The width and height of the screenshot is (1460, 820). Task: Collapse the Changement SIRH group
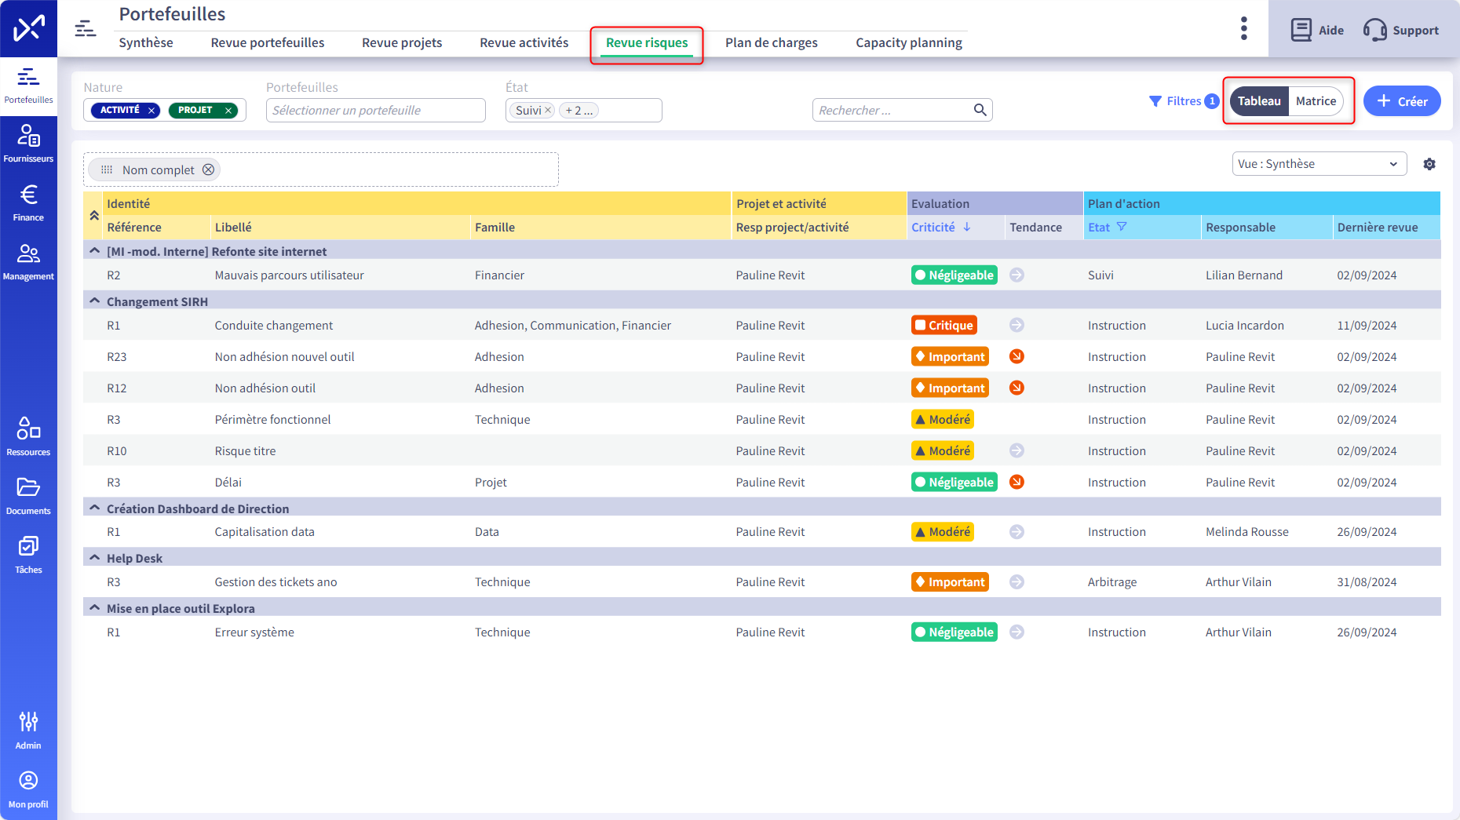[x=94, y=301]
